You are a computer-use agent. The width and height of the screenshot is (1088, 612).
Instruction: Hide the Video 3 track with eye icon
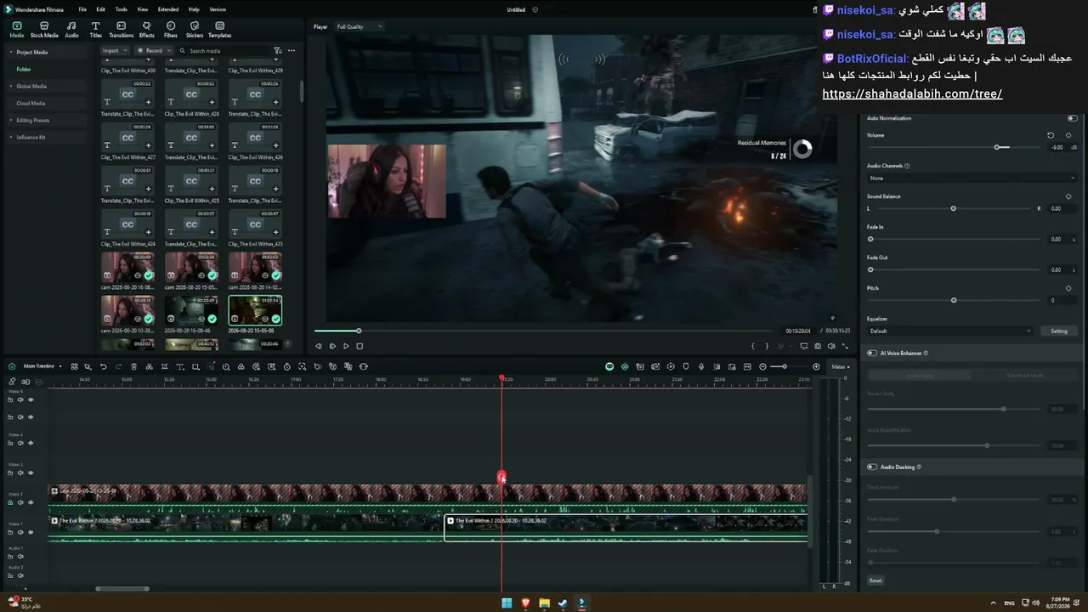coord(31,473)
